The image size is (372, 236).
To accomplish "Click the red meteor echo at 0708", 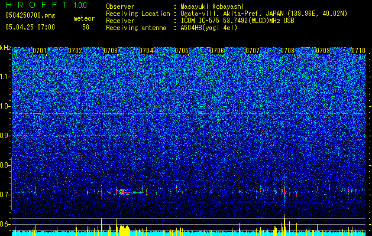I will pyautogui.click(x=284, y=190).
